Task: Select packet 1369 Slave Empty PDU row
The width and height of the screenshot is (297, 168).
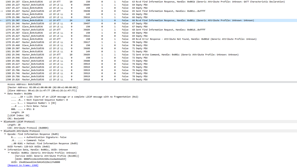Action: tap(149, 14)
